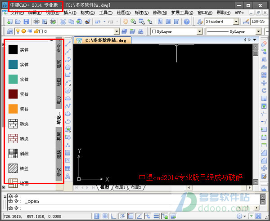270x221 pixels.
Task: Open the document tab list dropdown arrow
Action: pyautogui.click(x=255, y=40)
